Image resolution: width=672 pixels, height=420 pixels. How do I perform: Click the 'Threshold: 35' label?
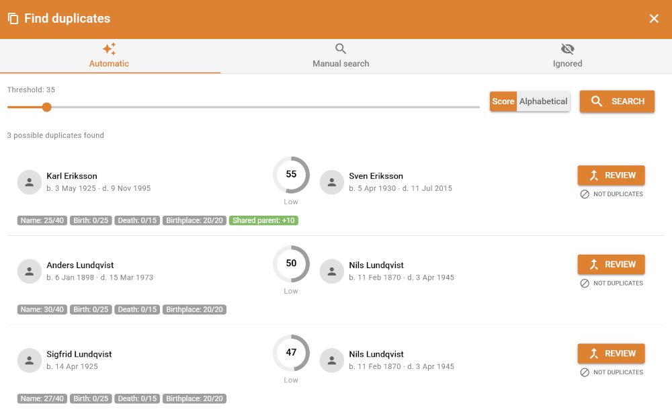tap(31, 89)
